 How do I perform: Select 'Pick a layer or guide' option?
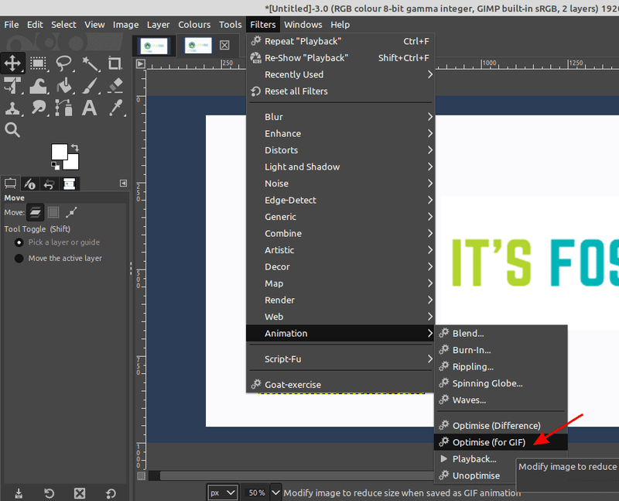tap(19, 242)
